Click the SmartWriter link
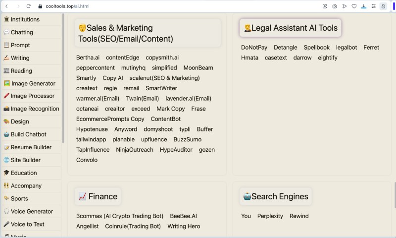This screenshot has height=238, width=396. pos(161,88)
